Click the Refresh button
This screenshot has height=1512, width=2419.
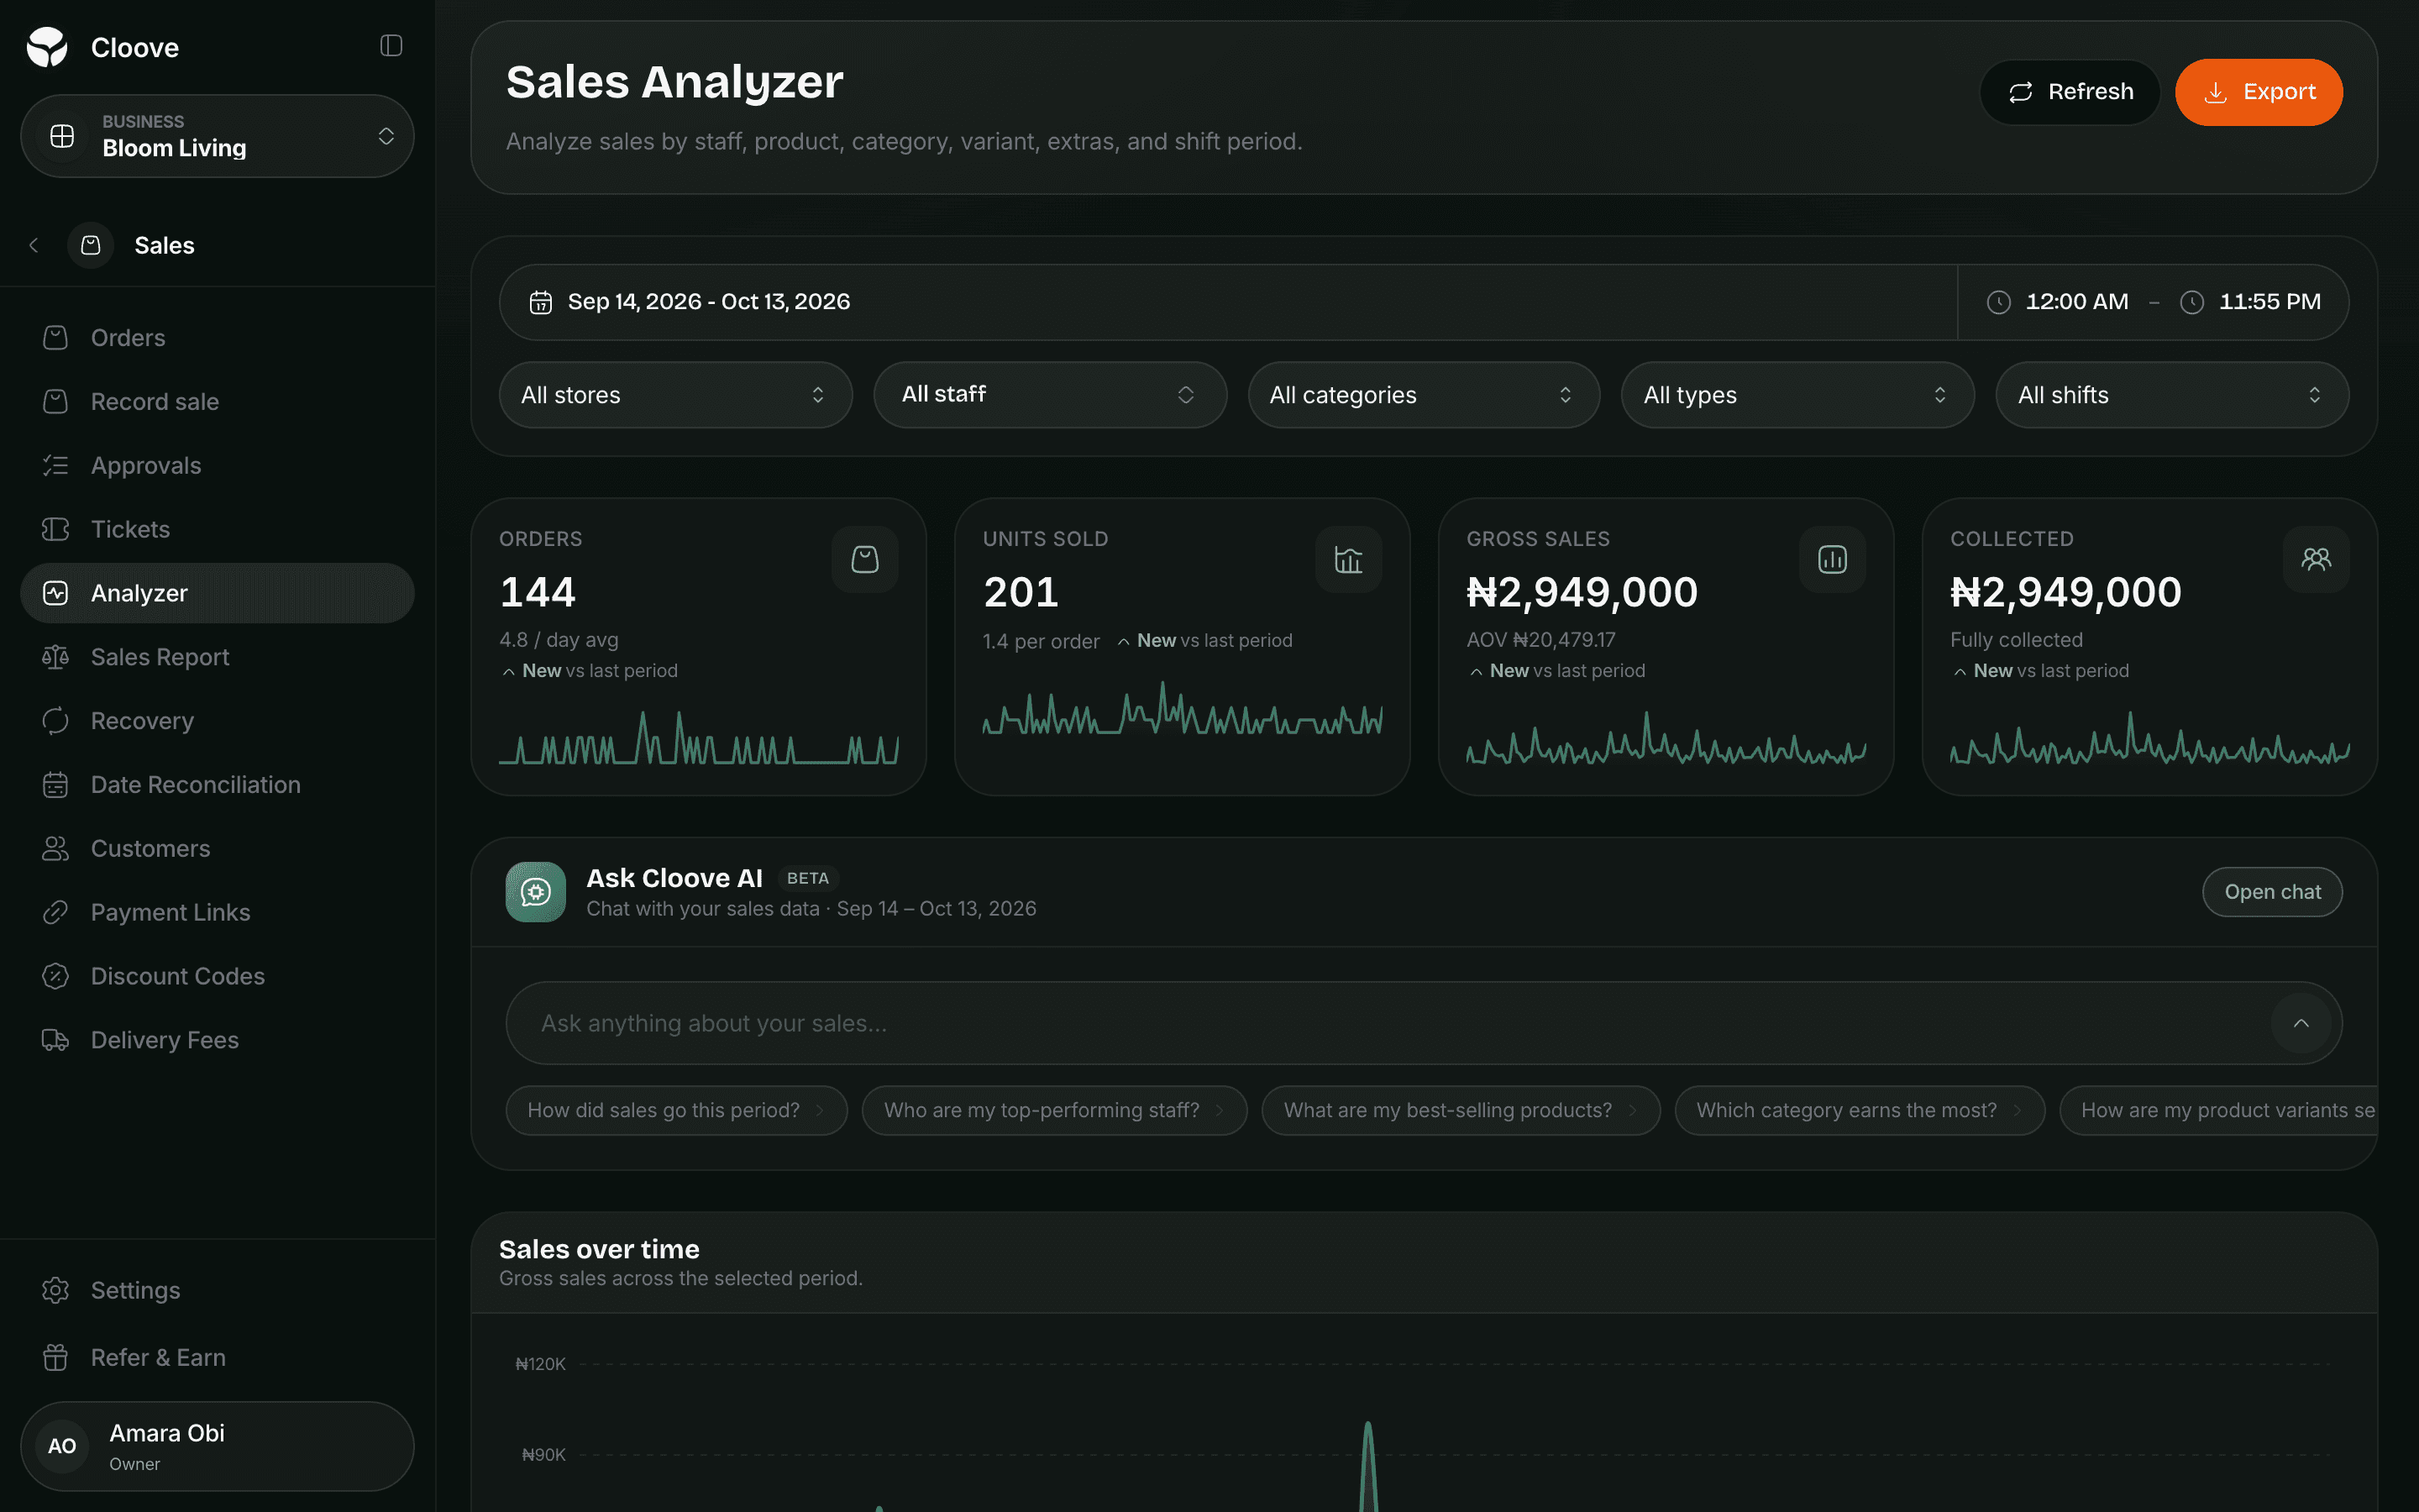click(2069, 92)
